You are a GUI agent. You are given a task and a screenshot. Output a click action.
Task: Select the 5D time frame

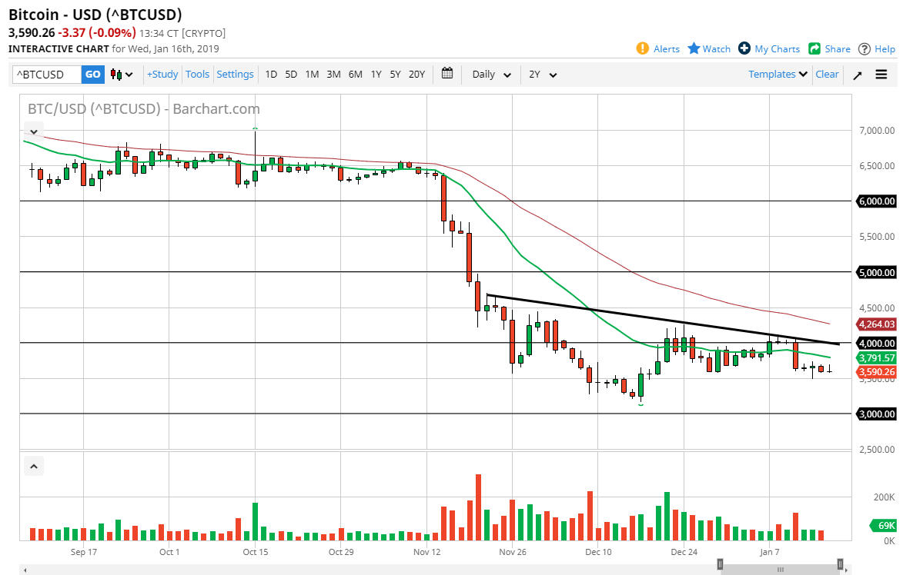(291, 74)
